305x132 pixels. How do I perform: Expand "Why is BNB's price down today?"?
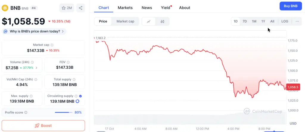(34, 31)
